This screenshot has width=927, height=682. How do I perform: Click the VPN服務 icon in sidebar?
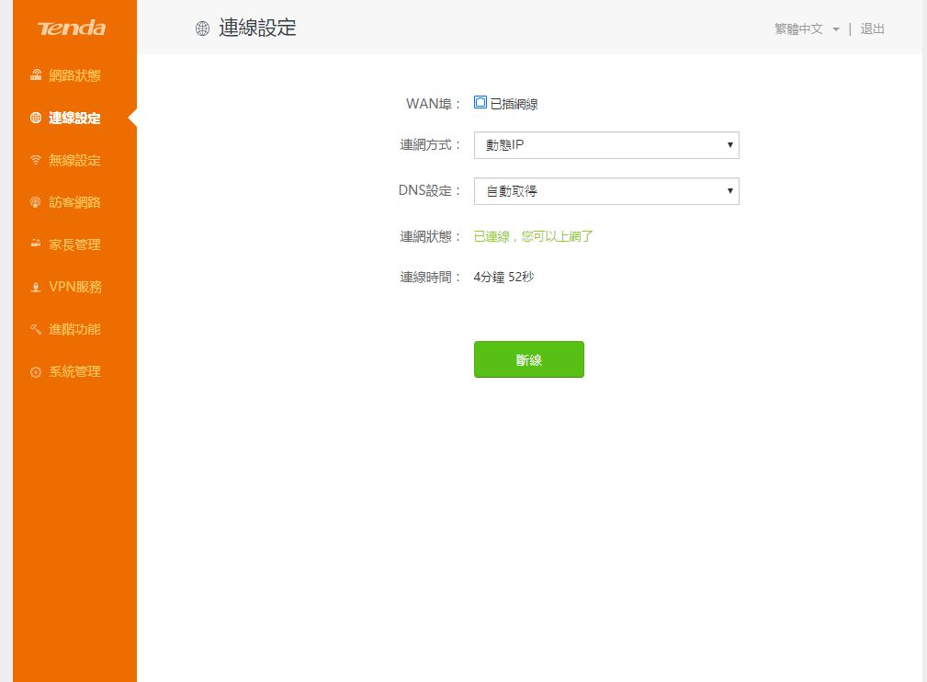(x=36, y=287)
